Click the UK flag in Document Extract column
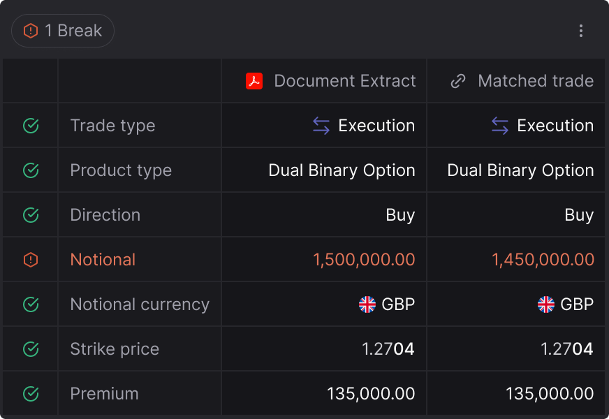The height and width of the screenshot is (419, 609). (x=367, y=304)
